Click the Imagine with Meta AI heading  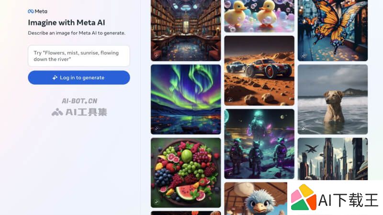coord(67,22)
